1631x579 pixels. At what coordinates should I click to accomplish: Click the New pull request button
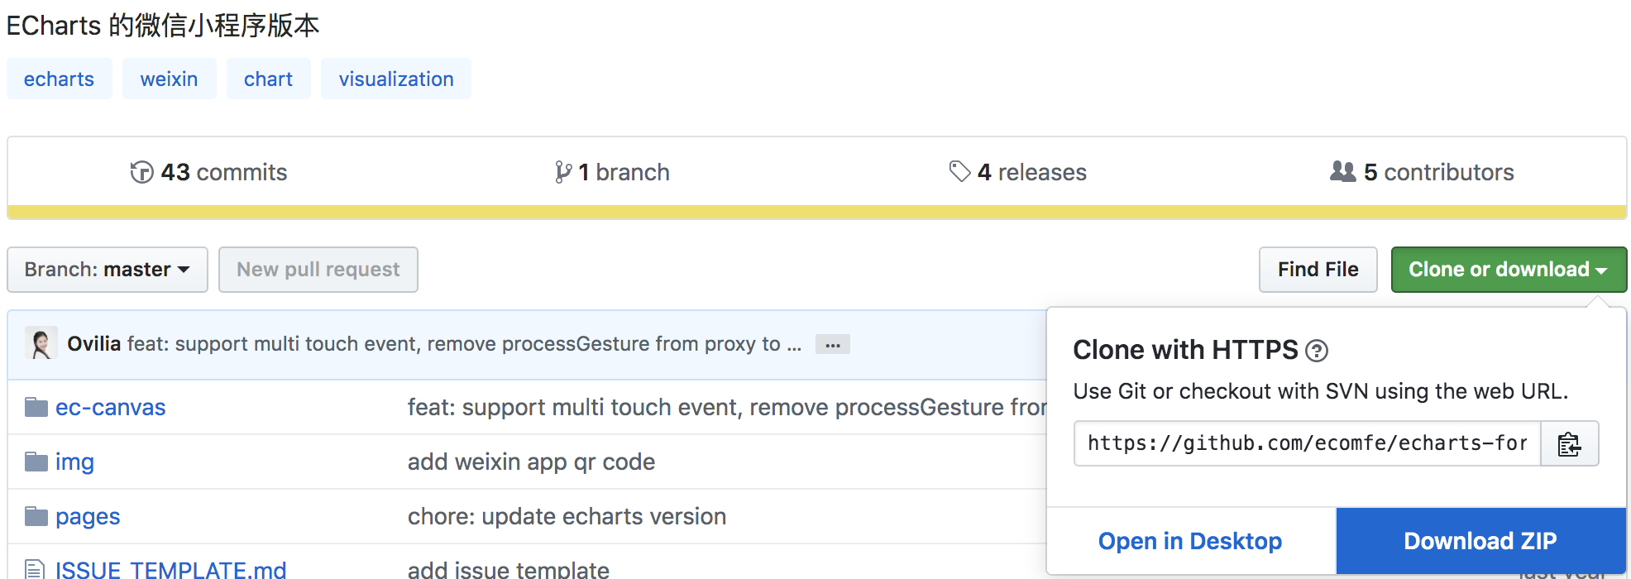coord(318,270)
